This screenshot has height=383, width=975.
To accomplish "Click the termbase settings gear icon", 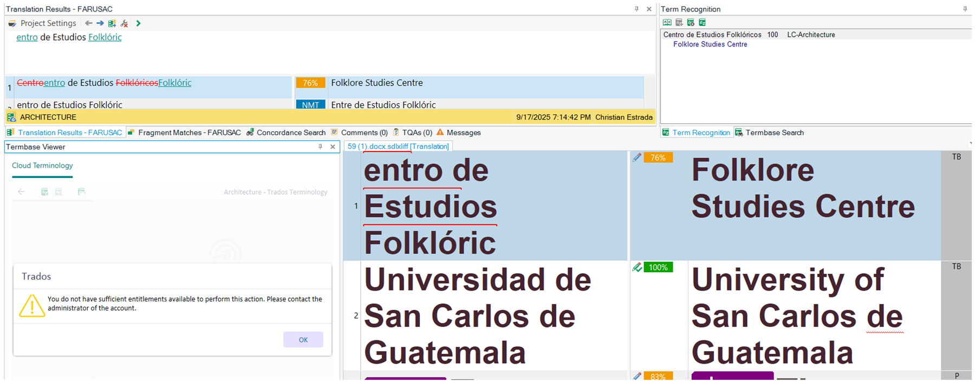I will pyautogui.click(x=691, y=22).
